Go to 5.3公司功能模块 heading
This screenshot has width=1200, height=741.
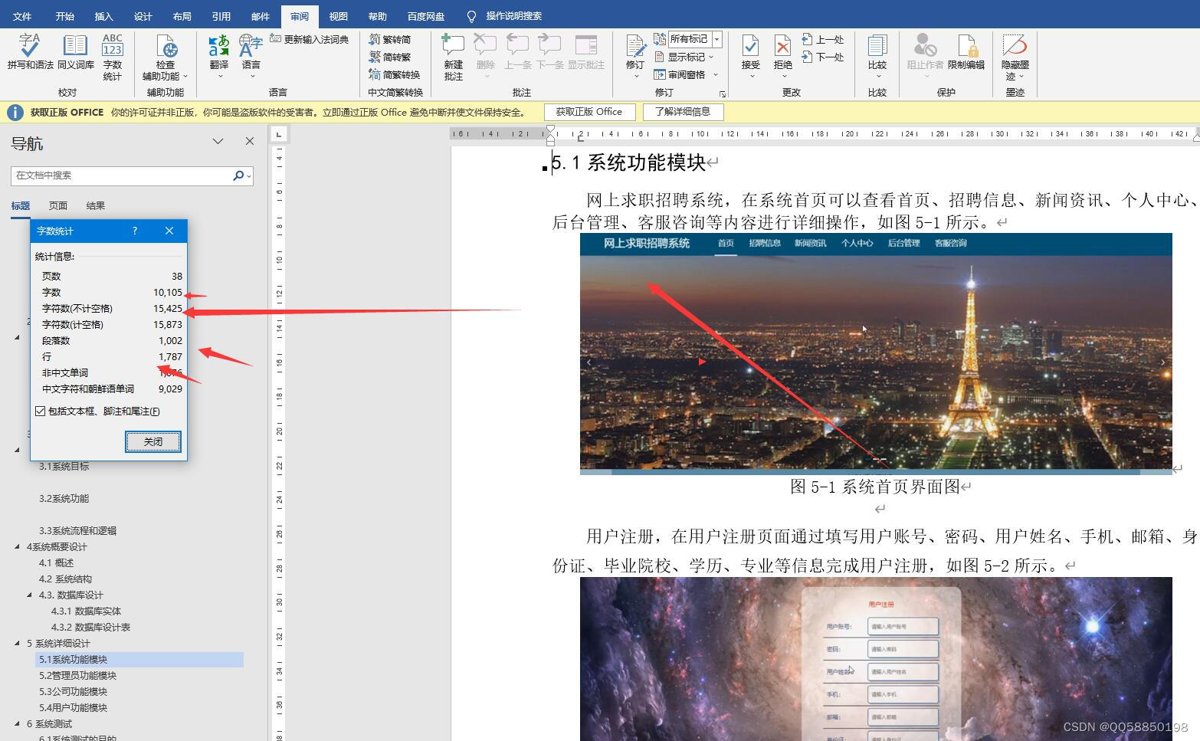coord(73,691)
